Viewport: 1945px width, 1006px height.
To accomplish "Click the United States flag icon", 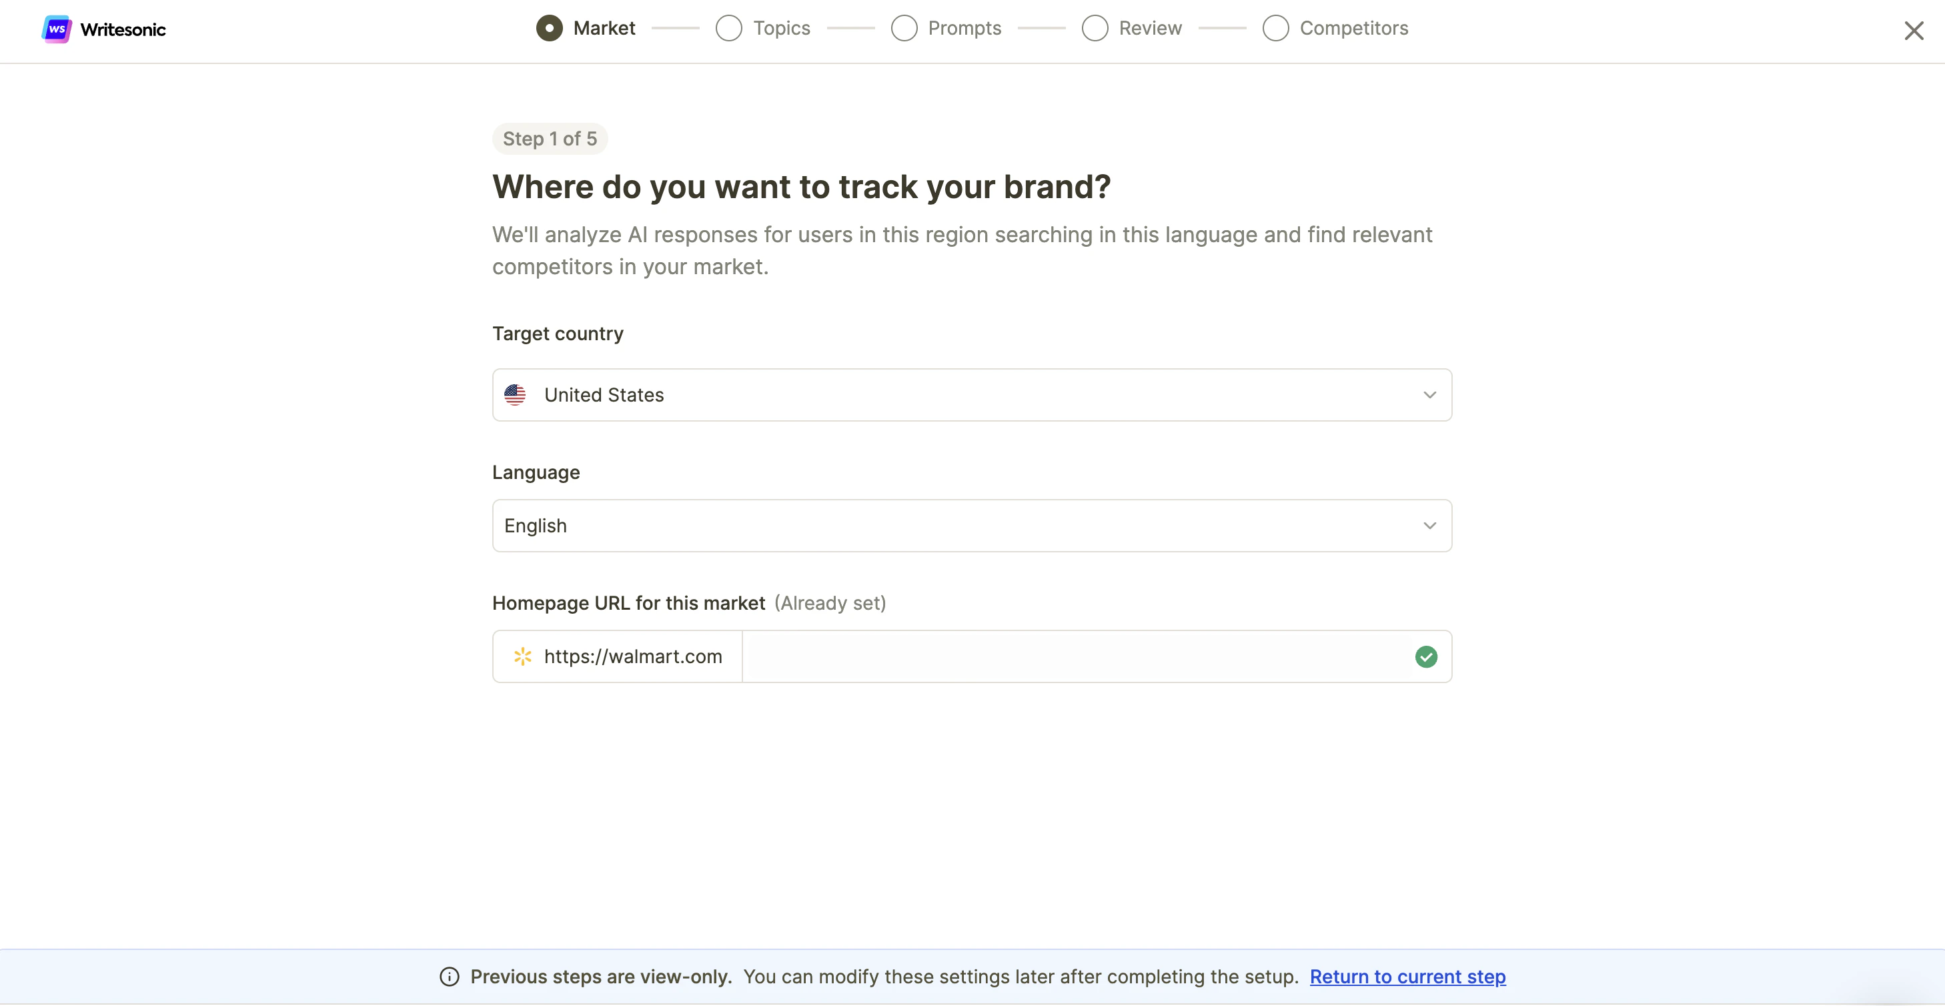I will coord(515,395).
